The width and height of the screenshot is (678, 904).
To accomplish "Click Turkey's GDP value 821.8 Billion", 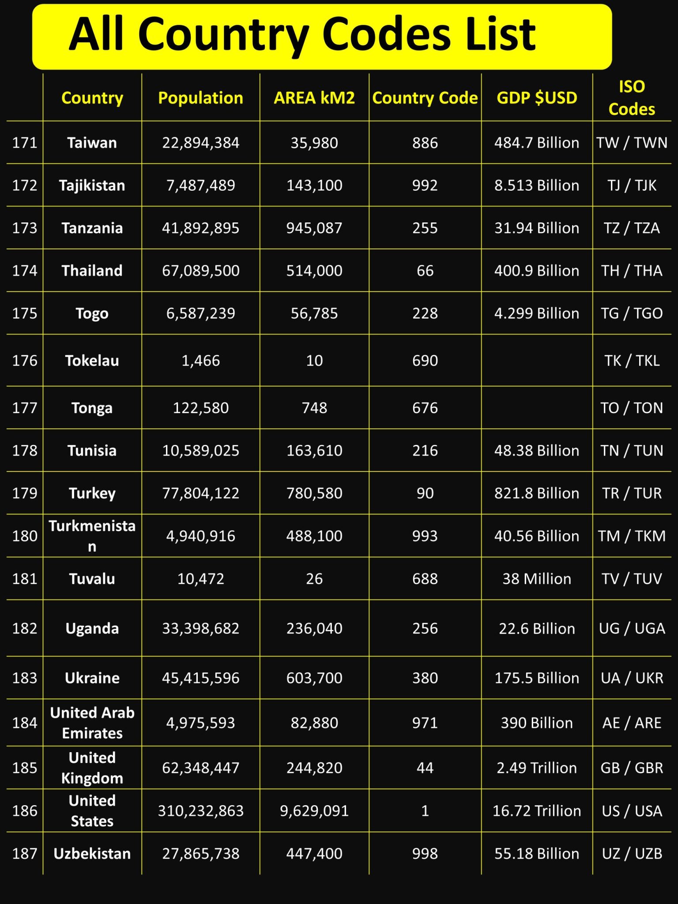I will pyautogui.click(x=537, y=493).
